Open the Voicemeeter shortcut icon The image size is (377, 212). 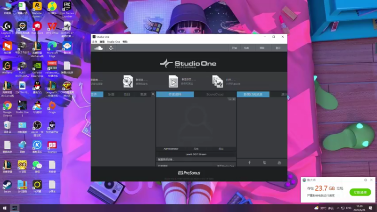(52, 69)
